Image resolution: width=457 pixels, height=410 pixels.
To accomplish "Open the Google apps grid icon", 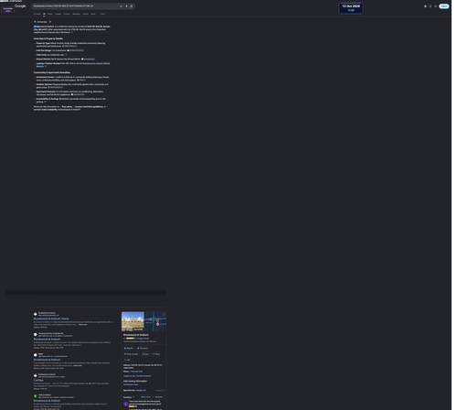I will pos(435,6).
